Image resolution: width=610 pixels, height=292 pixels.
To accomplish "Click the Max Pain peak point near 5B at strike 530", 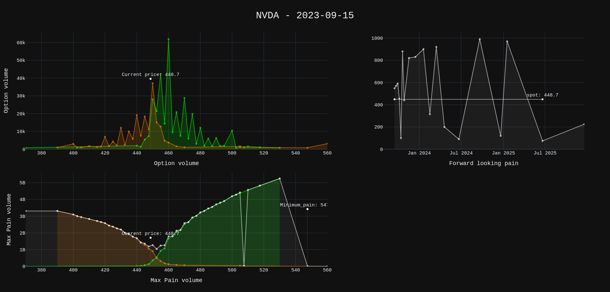I will (280, 179).
